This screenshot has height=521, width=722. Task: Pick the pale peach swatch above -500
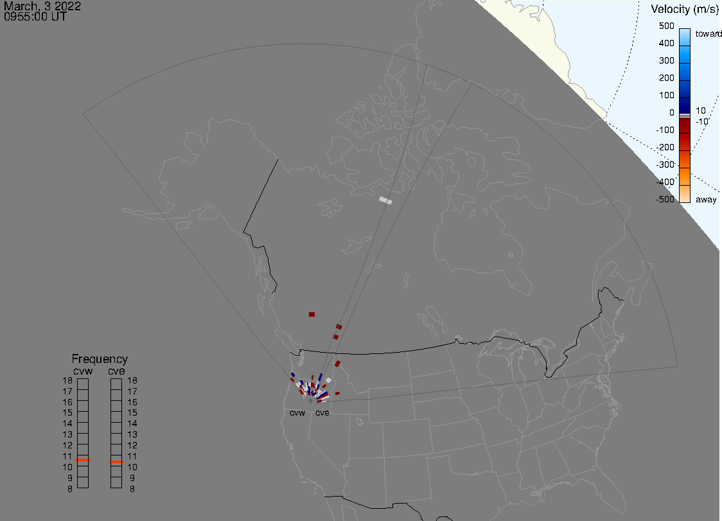(685, 193)
